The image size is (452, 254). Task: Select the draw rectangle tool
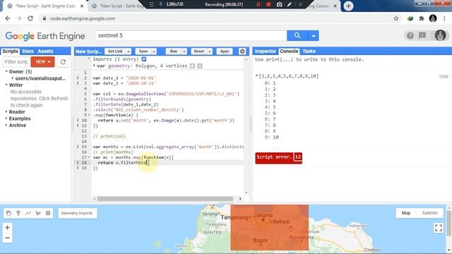pos(48,213)
